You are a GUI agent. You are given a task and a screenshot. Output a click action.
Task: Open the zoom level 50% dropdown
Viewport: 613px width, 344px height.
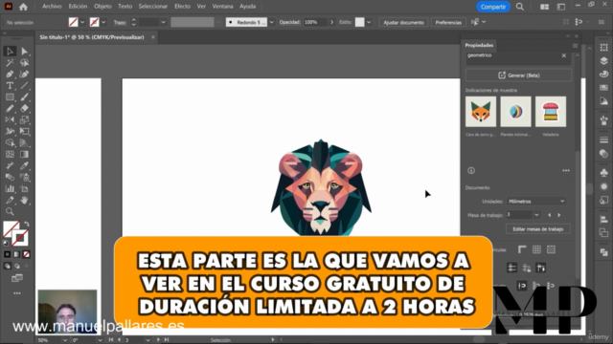[x=65, y=340]
